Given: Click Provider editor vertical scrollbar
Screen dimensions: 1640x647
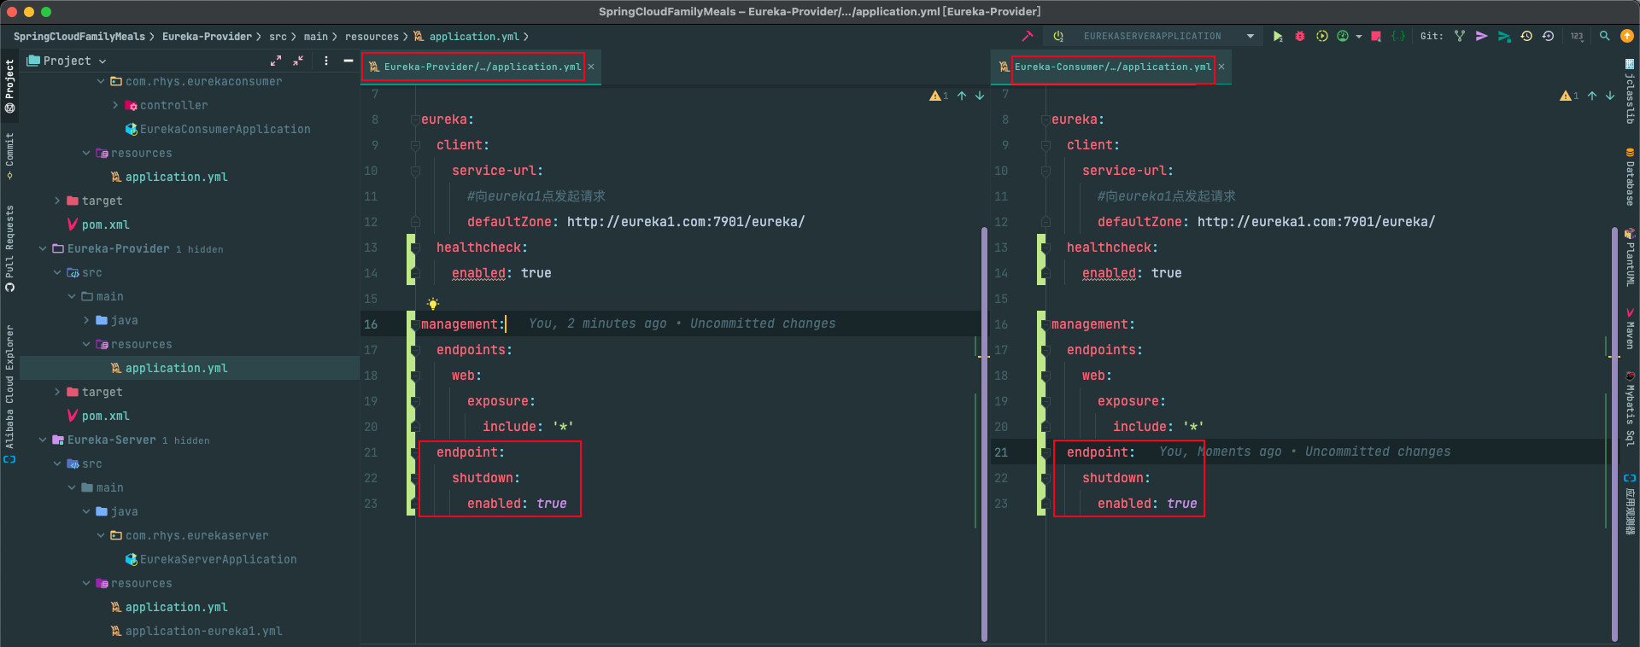Looking at the screenshot, I should (x=985, y=434).
